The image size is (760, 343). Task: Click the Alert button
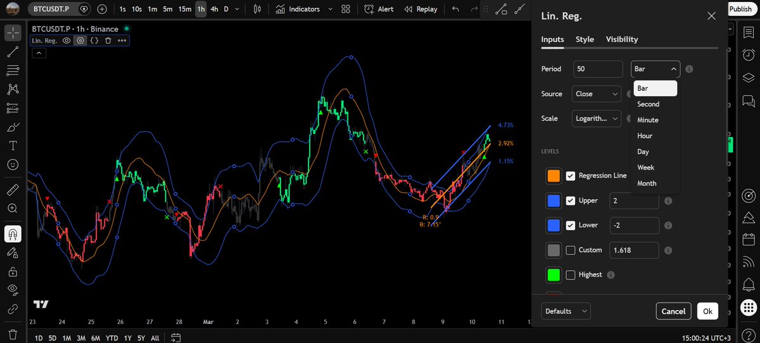379,9
